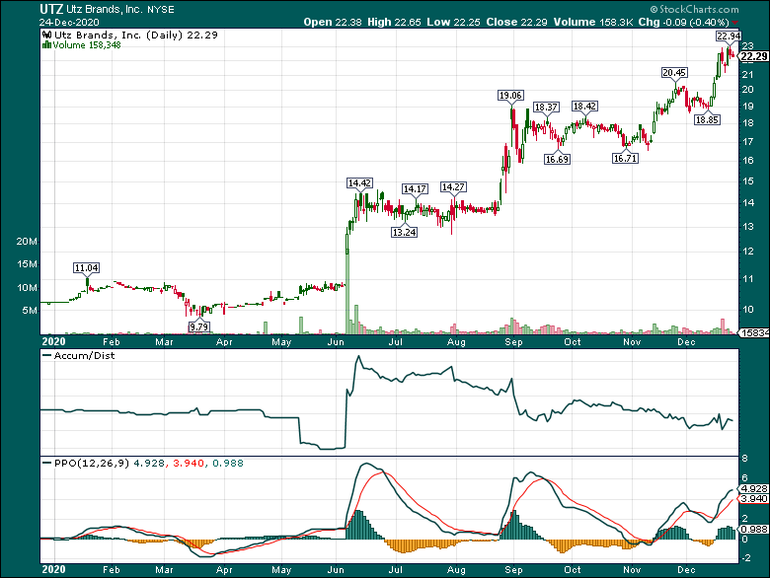Click the 19.06 peak price label
The image size is (770, 578).
point(510,96)
